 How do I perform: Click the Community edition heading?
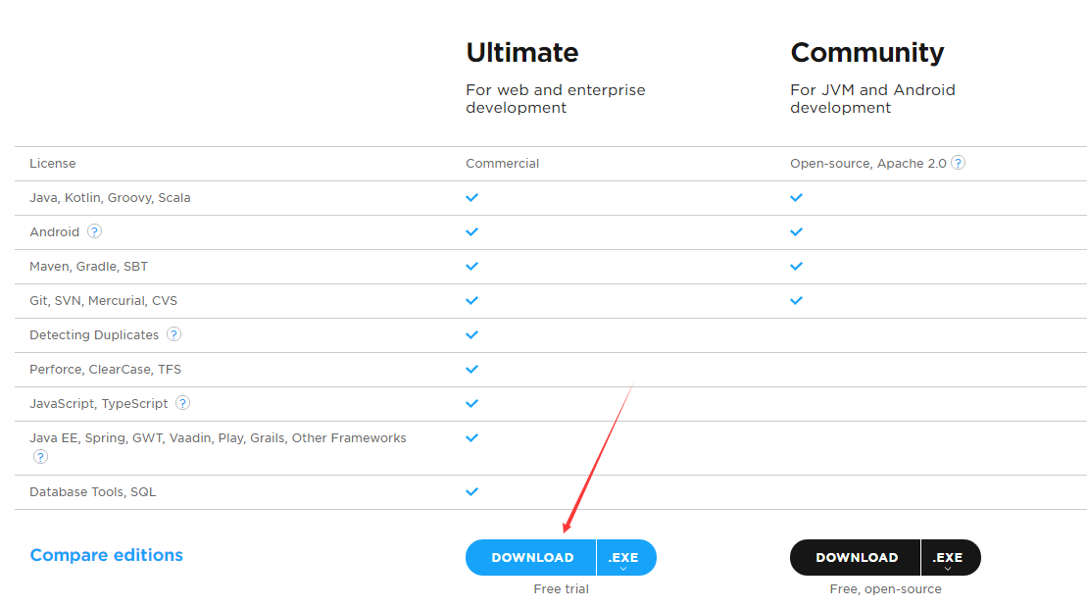866,52
